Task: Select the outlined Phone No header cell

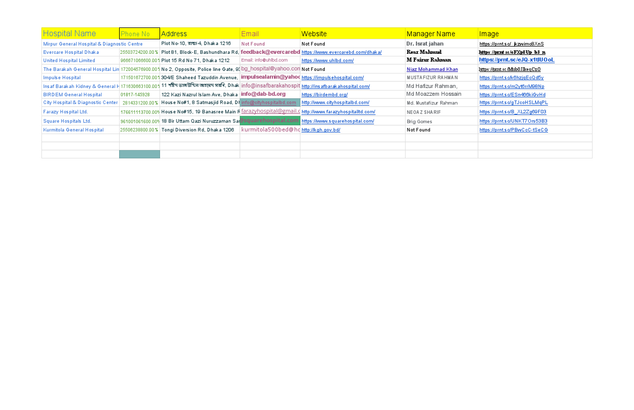Action: click(139, 33)
